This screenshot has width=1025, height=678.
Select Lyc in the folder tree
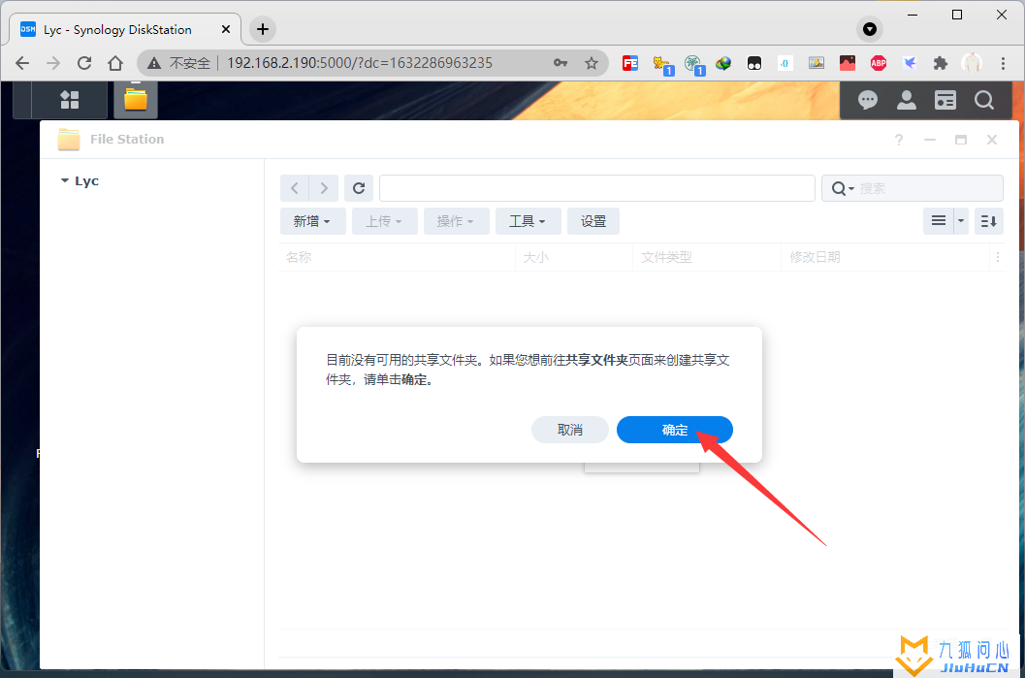(x=86, y=181)
